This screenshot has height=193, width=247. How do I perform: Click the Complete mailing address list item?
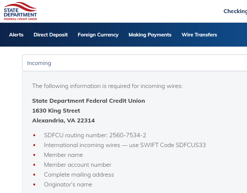point(79,175)
